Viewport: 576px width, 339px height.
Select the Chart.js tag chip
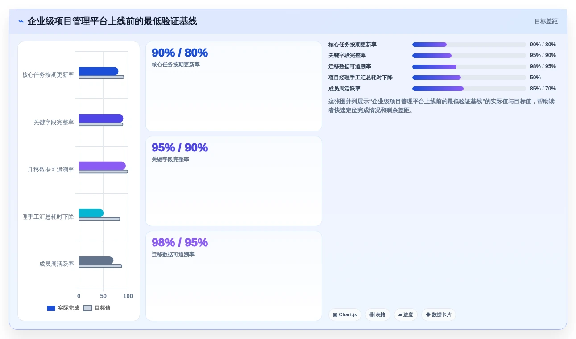coord(345,315)
